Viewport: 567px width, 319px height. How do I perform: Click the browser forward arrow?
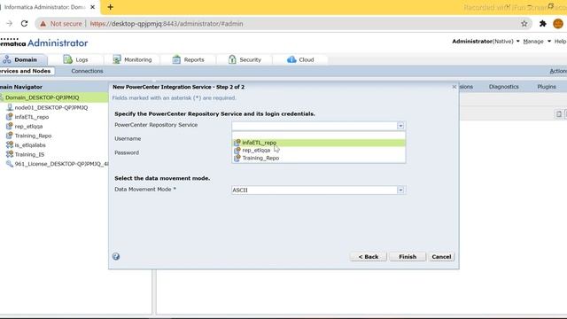tap(9, 24)
